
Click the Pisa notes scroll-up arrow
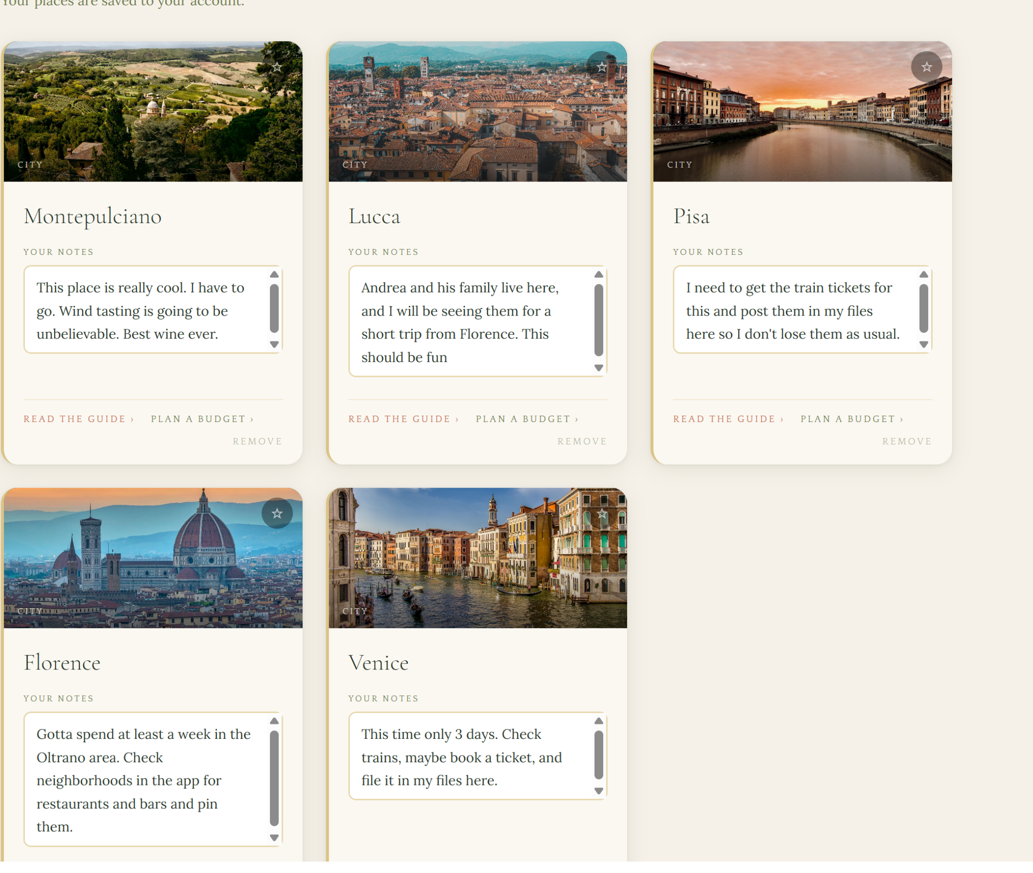924,275
